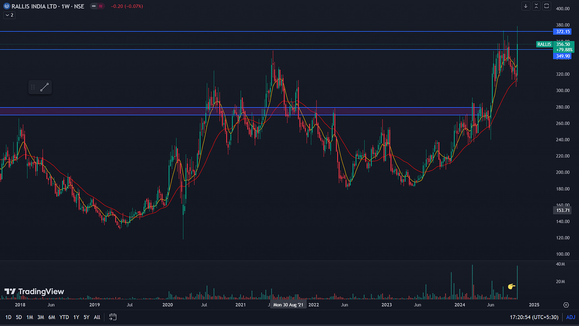Click the 40M volume scale label

560,264
